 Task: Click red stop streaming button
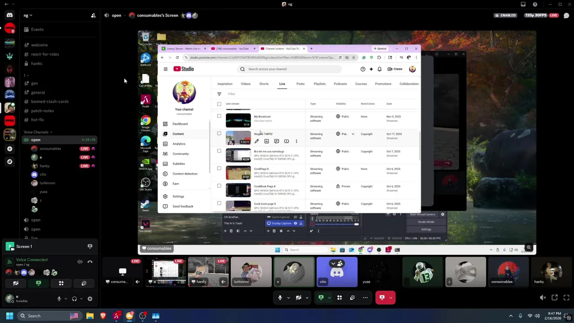(x=382, y=297)
